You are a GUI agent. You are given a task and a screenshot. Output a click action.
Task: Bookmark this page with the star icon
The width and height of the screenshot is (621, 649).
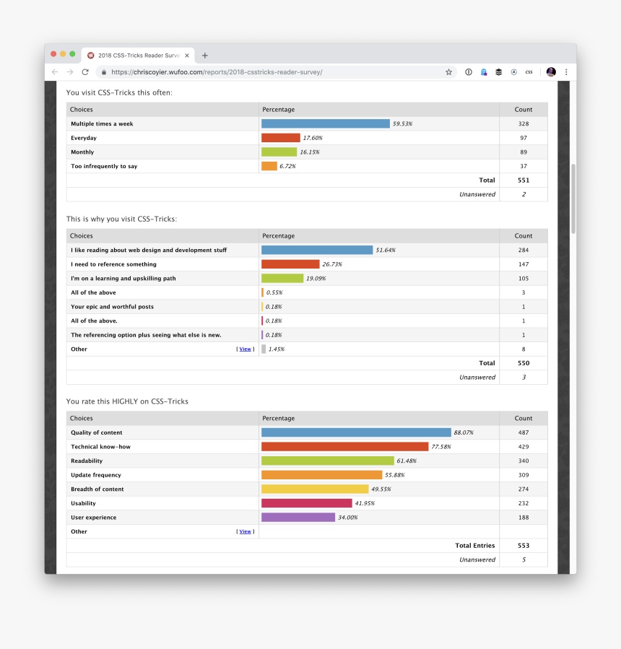pos(448,72)
